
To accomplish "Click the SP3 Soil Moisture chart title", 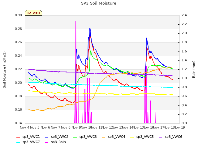I will (99, 3).
